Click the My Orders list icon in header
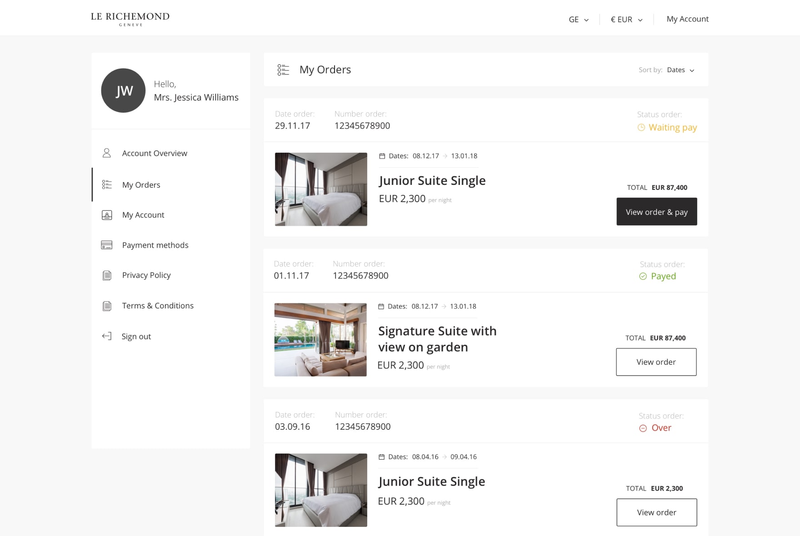800x536 pixels. tap(283, 69)
